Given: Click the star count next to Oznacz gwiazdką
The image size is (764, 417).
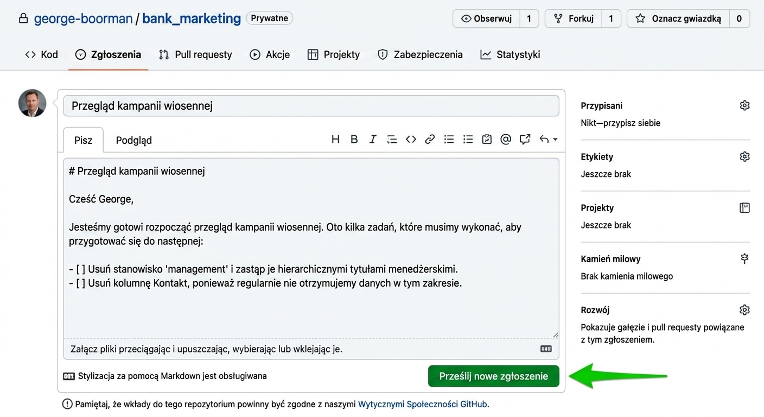Looking at the screenshot, I should coord(739,18).
